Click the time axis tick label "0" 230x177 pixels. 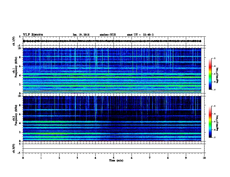click(23, 158)
